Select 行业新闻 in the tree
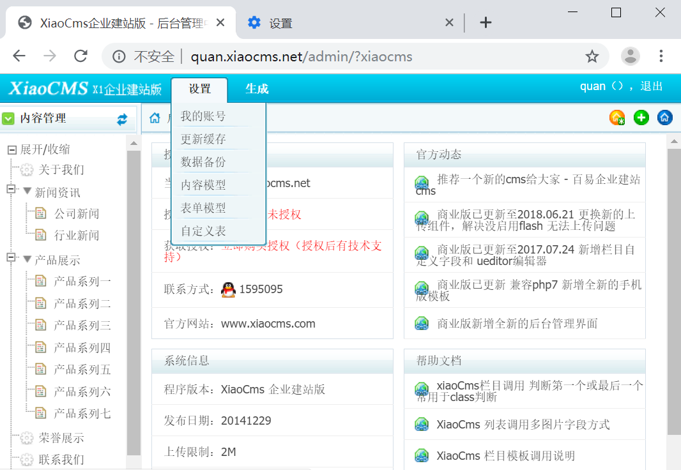Viewport: 681px width, 470px height. tap(77, 235)
